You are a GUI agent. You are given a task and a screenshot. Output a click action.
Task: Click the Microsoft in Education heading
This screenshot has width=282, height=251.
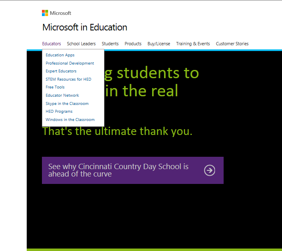[85, 28]
